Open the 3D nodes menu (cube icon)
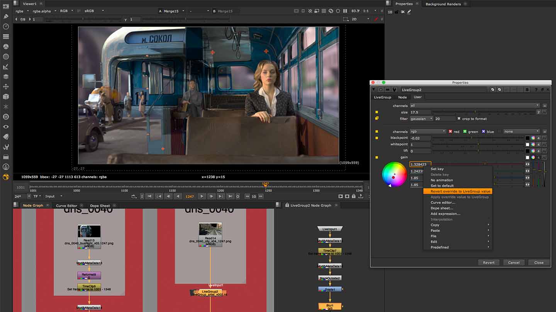556x312 pixels. 5,97
